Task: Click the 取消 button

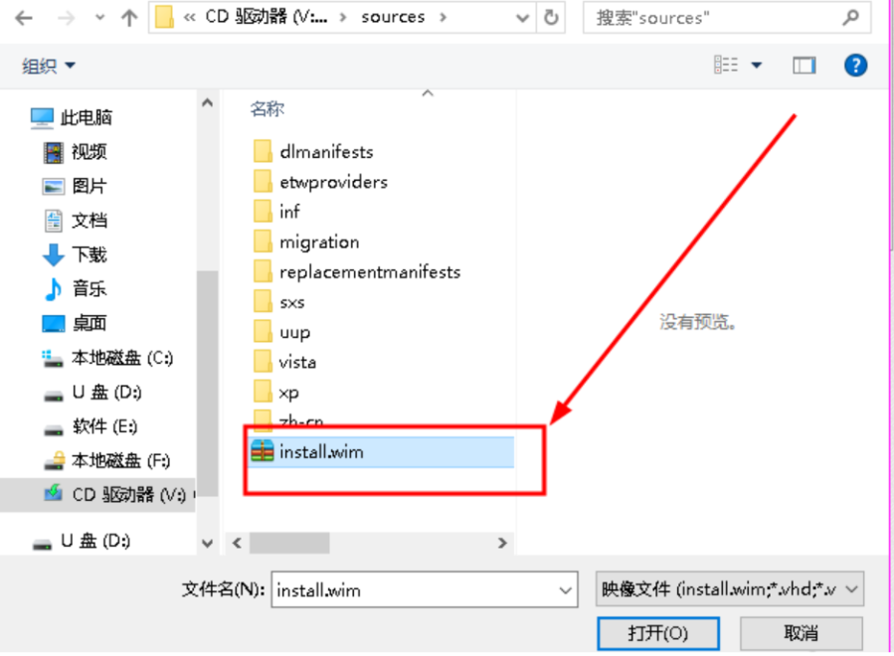Action: (x=801, y=632)
